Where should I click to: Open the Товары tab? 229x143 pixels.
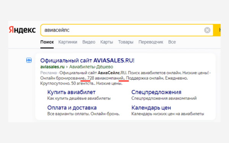(126, 42)
